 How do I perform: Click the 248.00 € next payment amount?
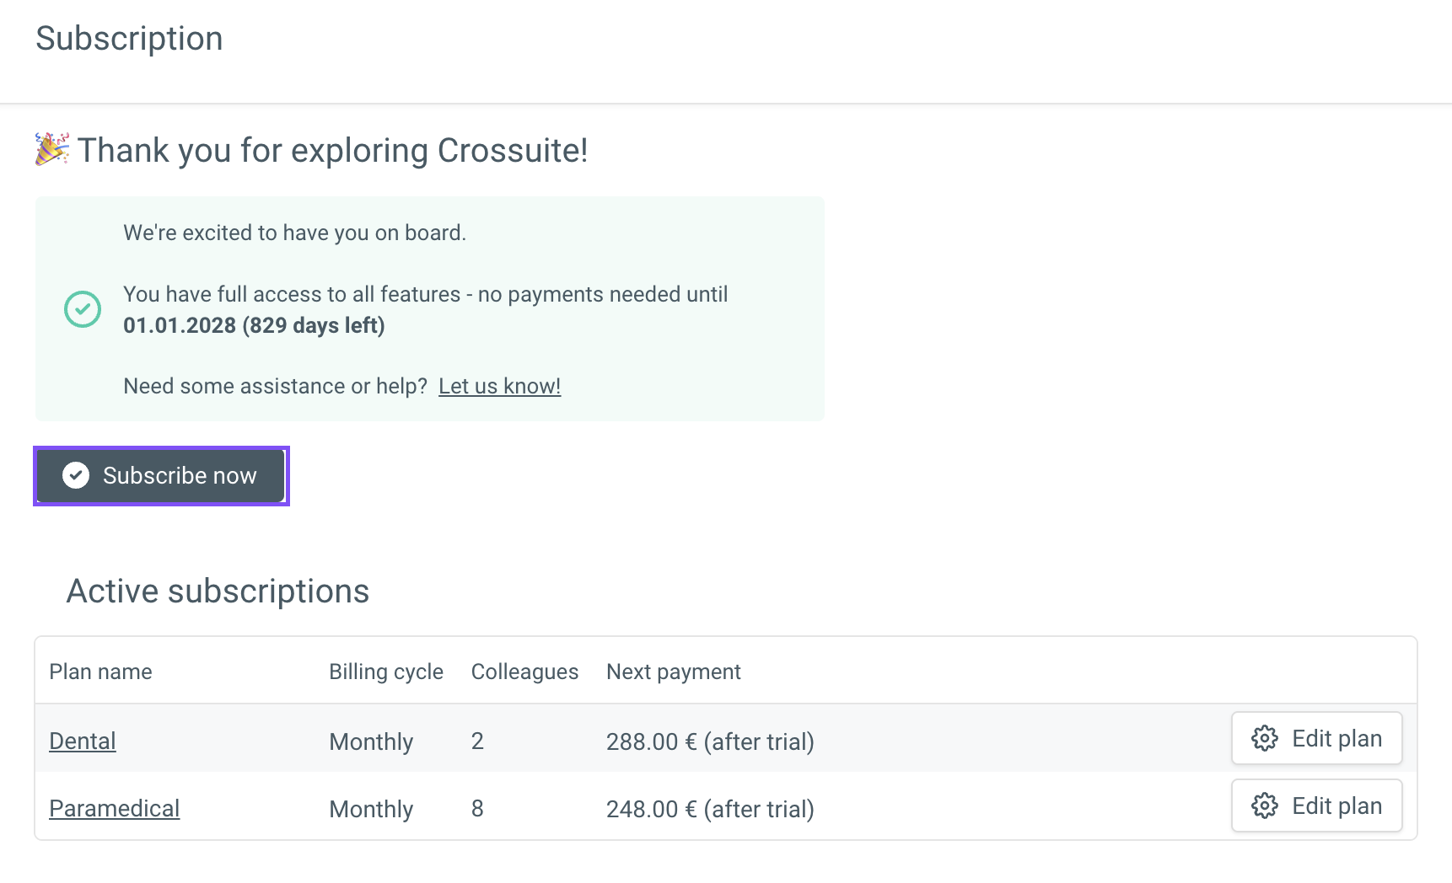[x=651, y=810]
